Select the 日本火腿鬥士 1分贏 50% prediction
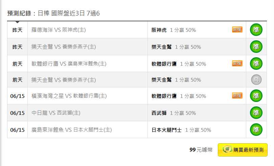The image size is (274, 166). tap(181, 130)
